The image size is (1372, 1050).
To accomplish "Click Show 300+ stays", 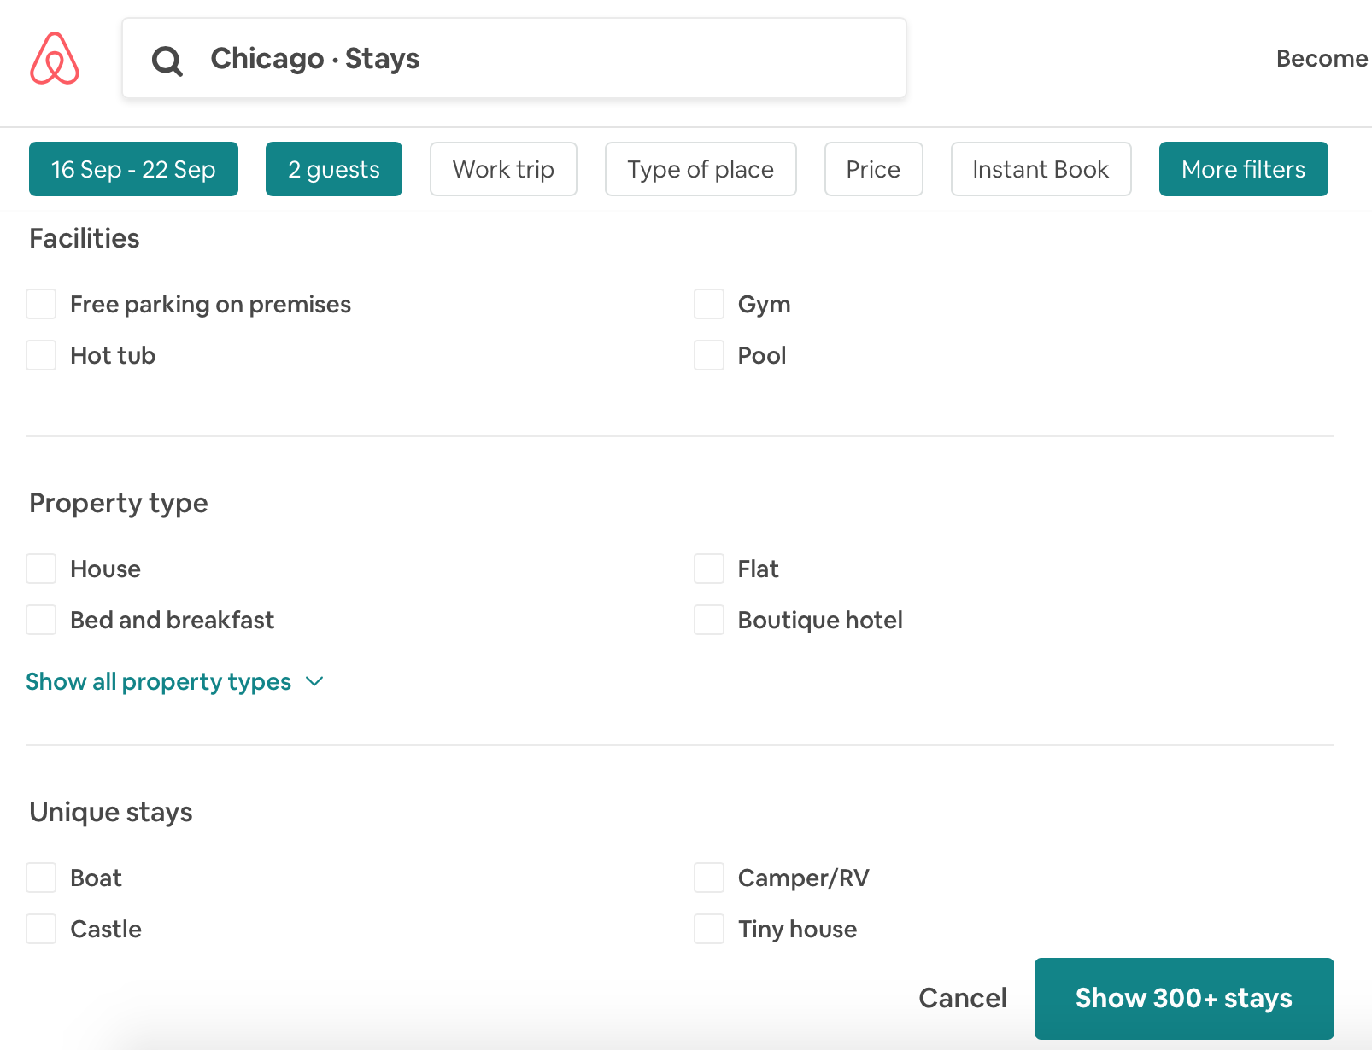I will [1184, 998].
